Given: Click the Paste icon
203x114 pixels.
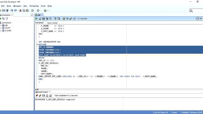Looking at the screenshot, I should [27, 10].
